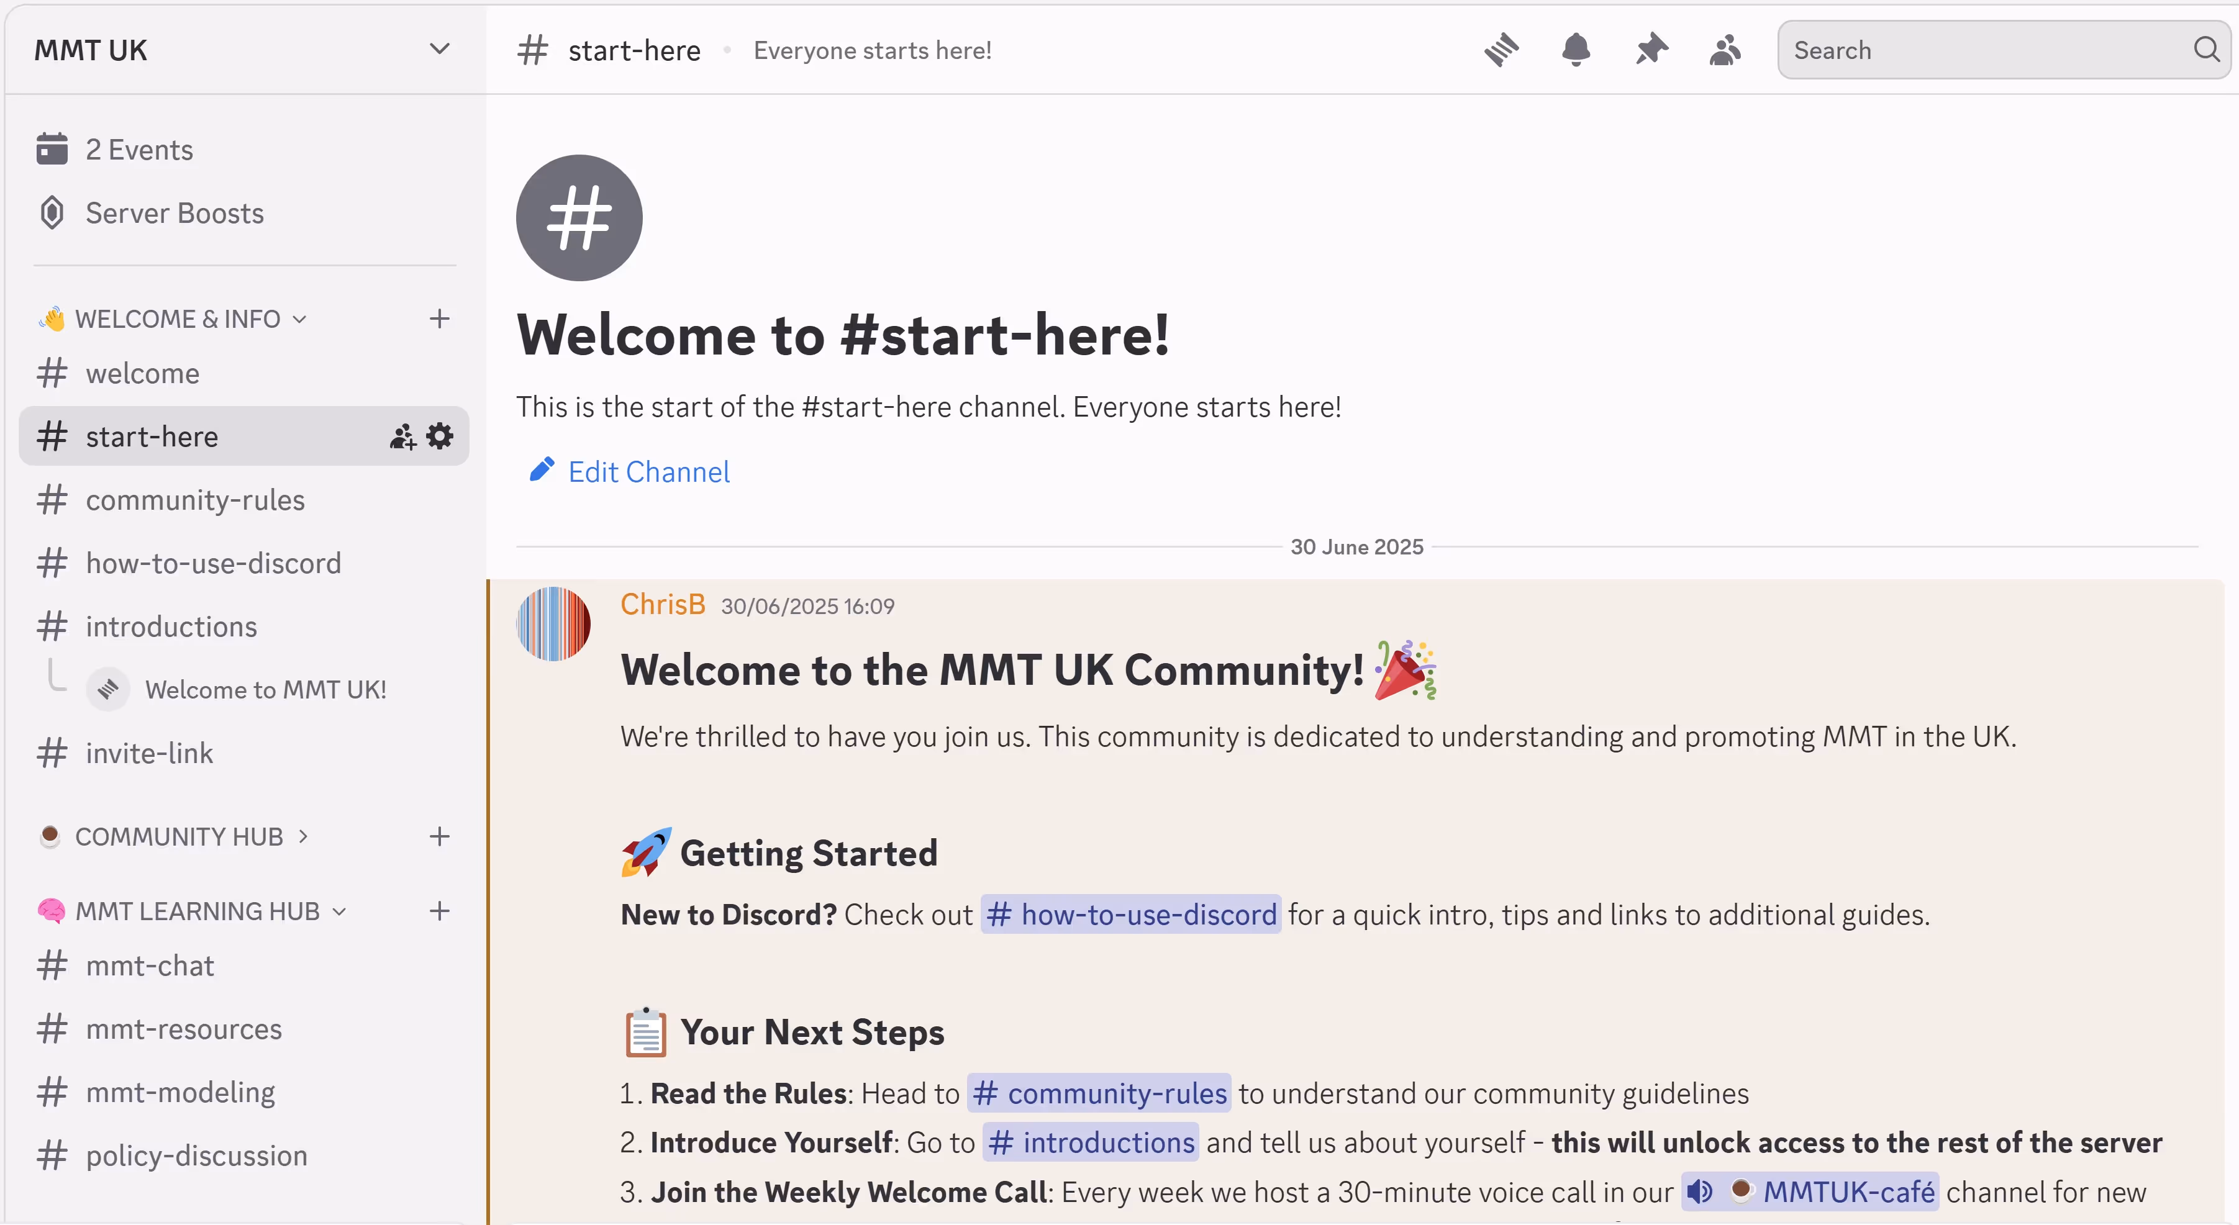Add channel to WELCOME & INFO category
The image size is (2239, 1225).
(x=440, y=318)
